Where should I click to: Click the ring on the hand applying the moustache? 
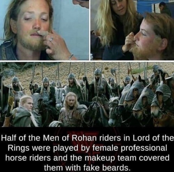[x=52, y=39]
